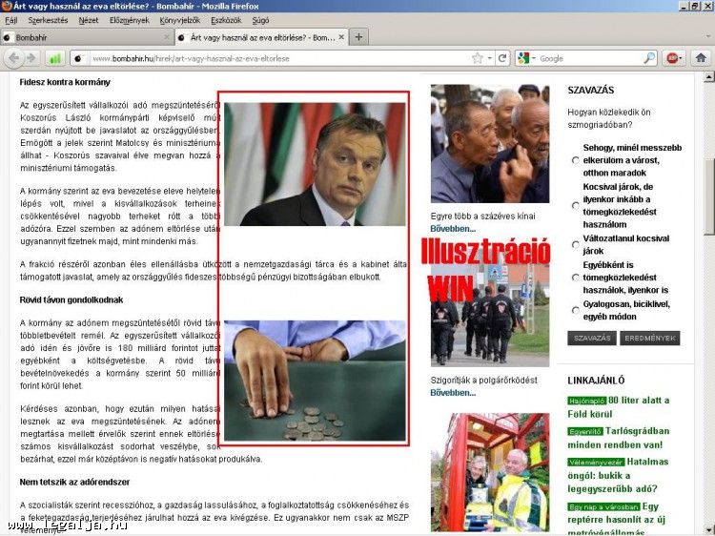Image resolution: width=715 pixels, height=536 pixels.
Task: Expand the URL history dropdown arrow
Action: coord(490,58)
